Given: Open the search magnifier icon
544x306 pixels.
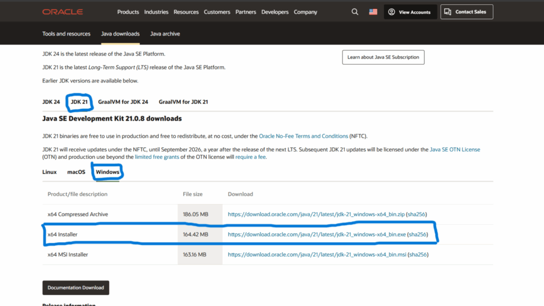Looking at the screenshot, I should click(x=354, y=12).
